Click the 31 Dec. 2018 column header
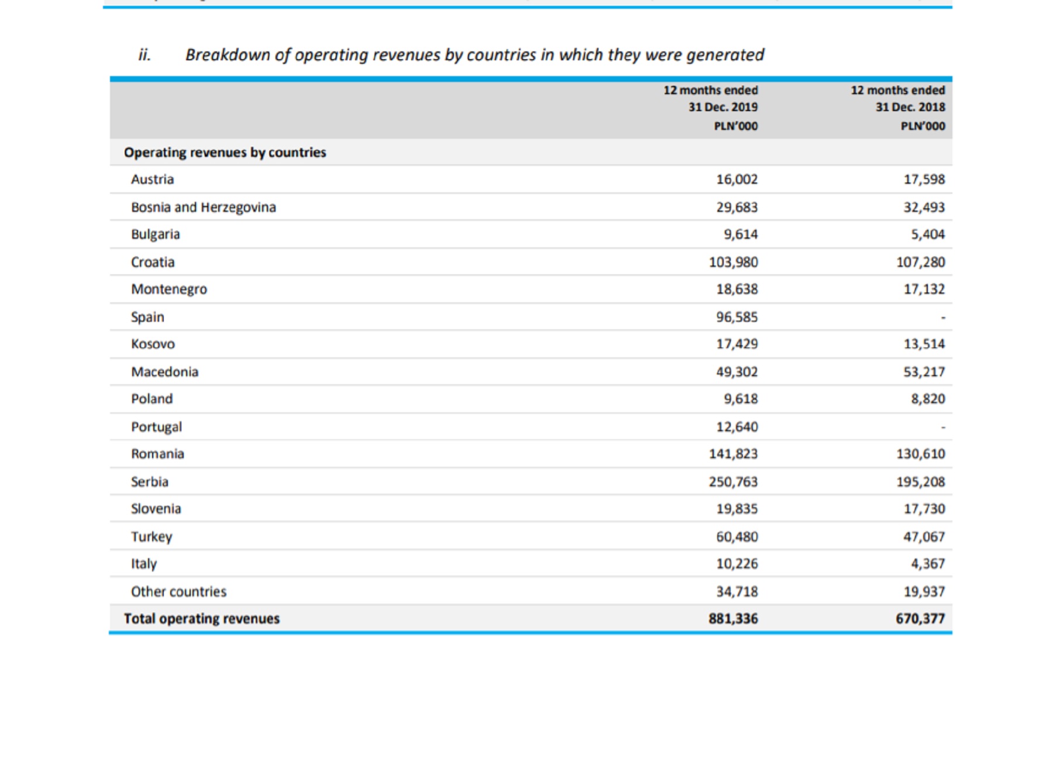This screenshot has height=775, width=1053. (897, 107)
